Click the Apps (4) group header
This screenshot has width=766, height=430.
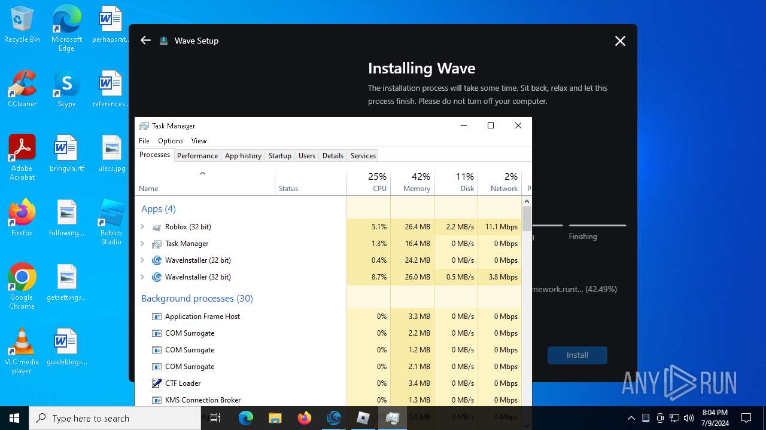point(159,209)
